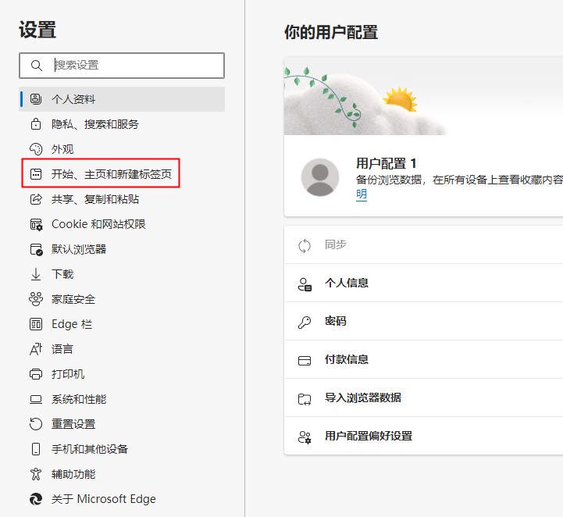This screenshot has width=563, height=517.
Task: Click the blue 明 link in profile card
Action: 362,194
